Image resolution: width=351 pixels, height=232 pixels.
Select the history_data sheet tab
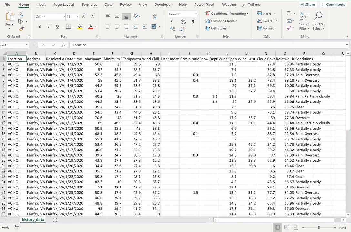click(33, 219)
